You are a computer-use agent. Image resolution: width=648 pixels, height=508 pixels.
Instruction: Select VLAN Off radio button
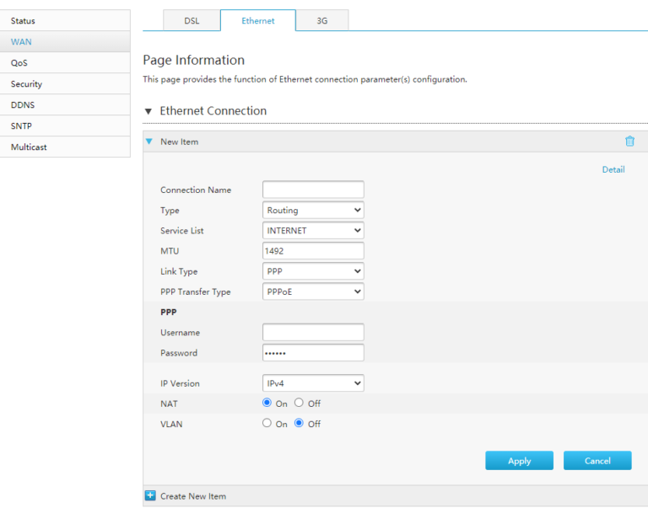point(299,424)
